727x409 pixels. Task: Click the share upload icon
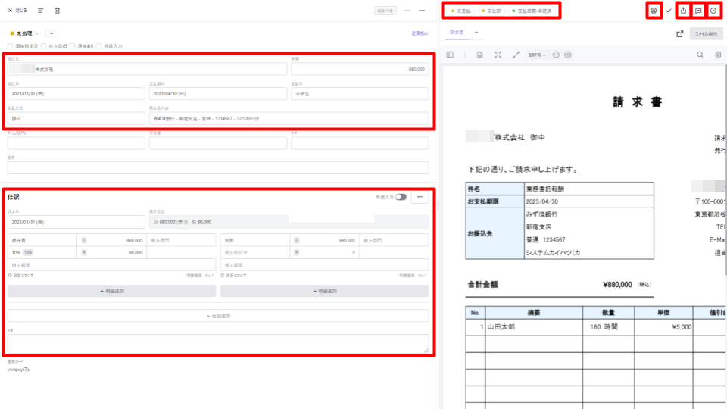point(683,11)
